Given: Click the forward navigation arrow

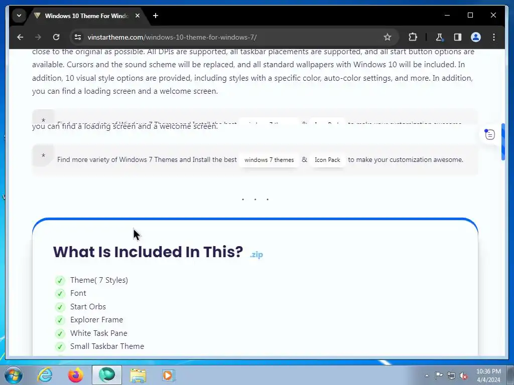Looking at the screenshot, I should click(38, 37).
